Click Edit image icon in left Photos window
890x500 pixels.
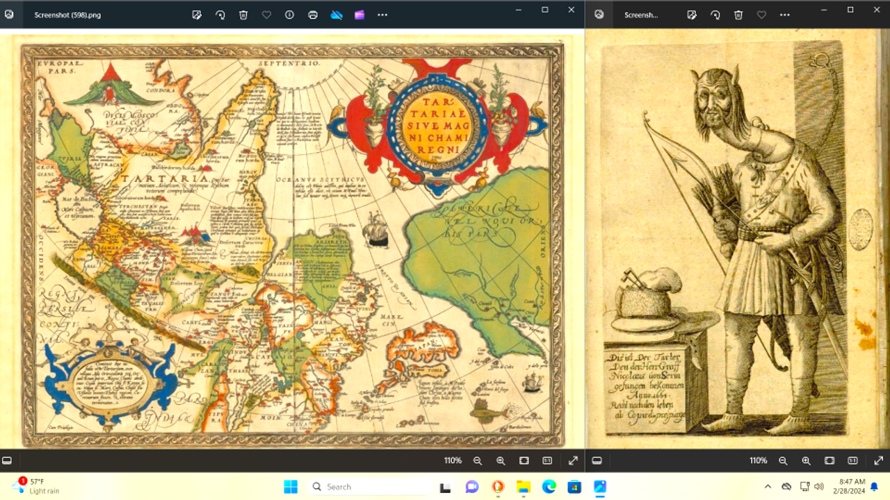[x=197, y=15]
